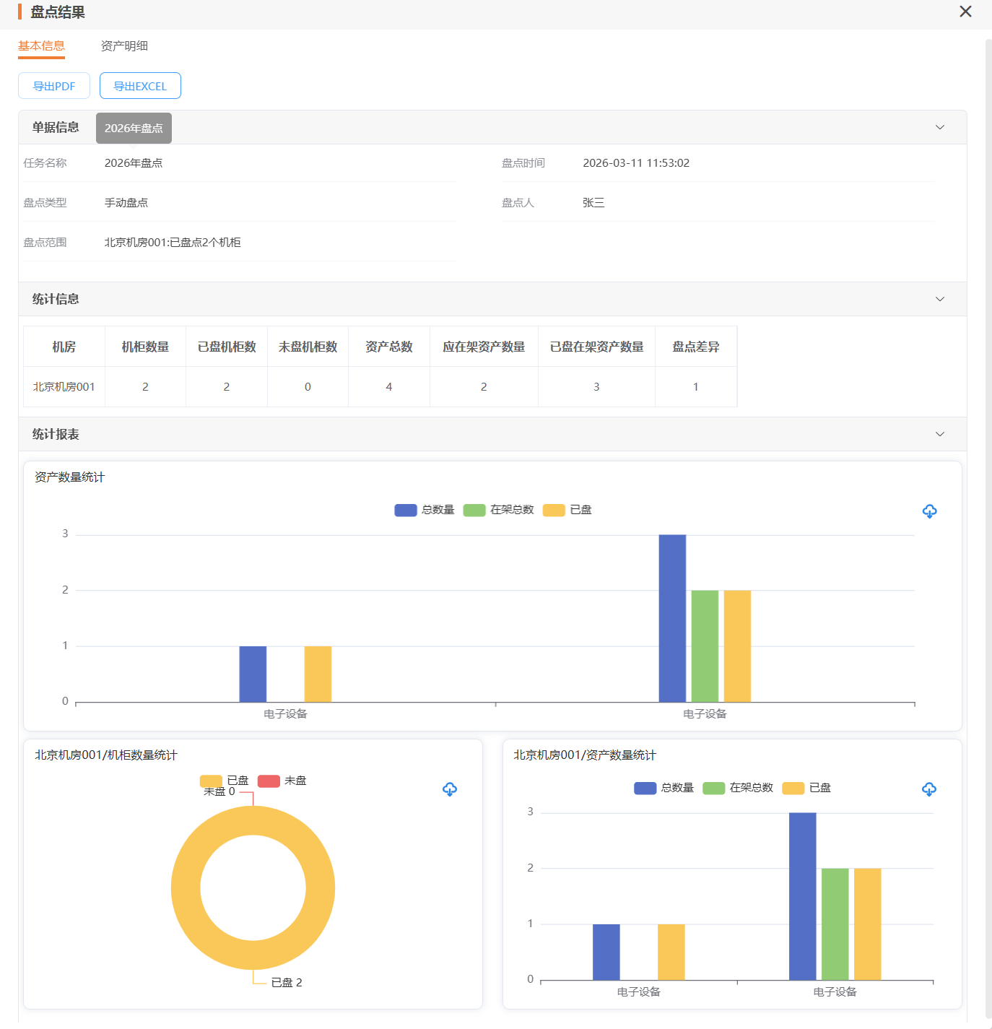
Task: Download the 北京机房001/资产数量统计 chart image
Action: pyautogui.click(x=929, y=789)
